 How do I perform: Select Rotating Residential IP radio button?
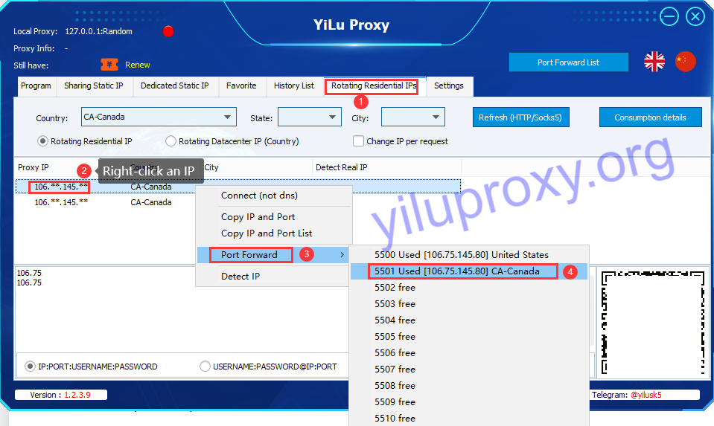(x=42, y=141)
